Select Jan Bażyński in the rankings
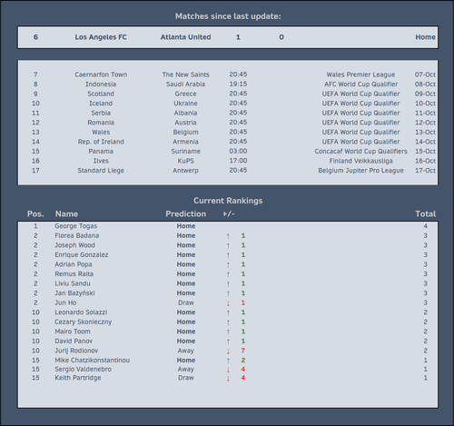Screen dimensions: 454x426 click(x=74, y=293)
